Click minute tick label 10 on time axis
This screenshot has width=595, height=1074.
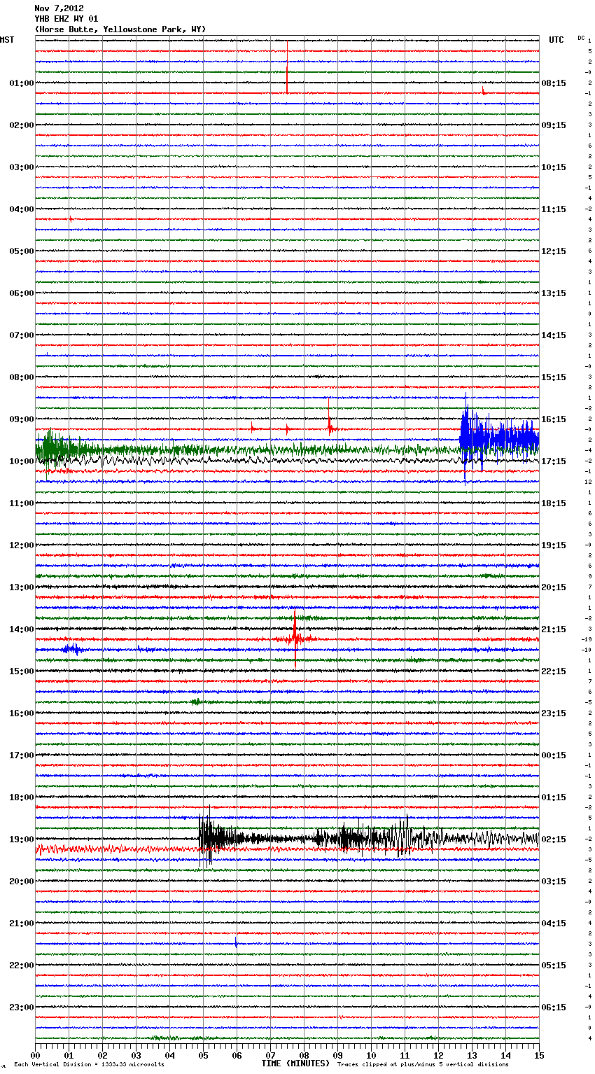point(371,1056)
